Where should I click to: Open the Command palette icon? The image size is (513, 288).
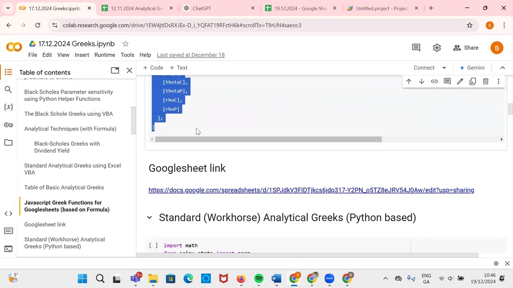click(x=8, y=231)
